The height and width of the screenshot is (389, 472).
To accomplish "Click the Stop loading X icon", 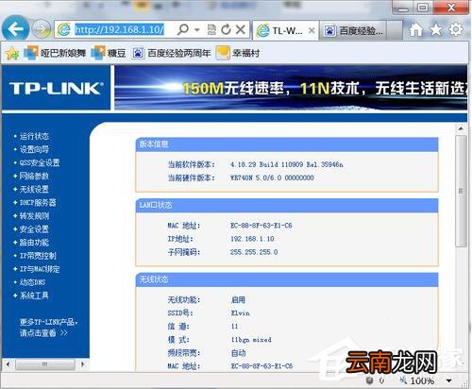I will point(241,29).
